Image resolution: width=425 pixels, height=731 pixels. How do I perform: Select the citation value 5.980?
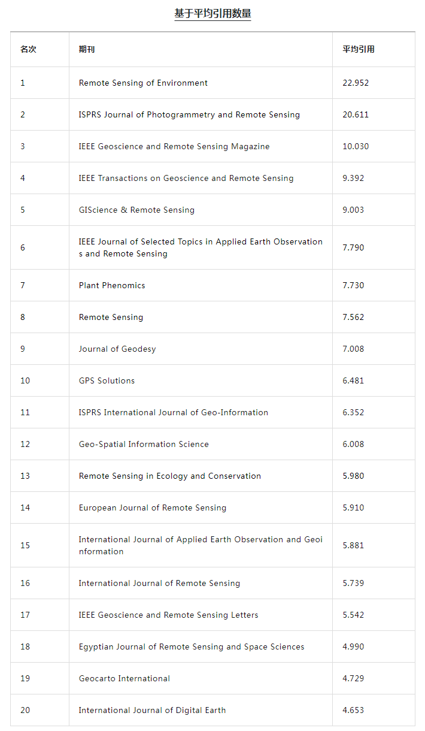(x=353, y=476)
